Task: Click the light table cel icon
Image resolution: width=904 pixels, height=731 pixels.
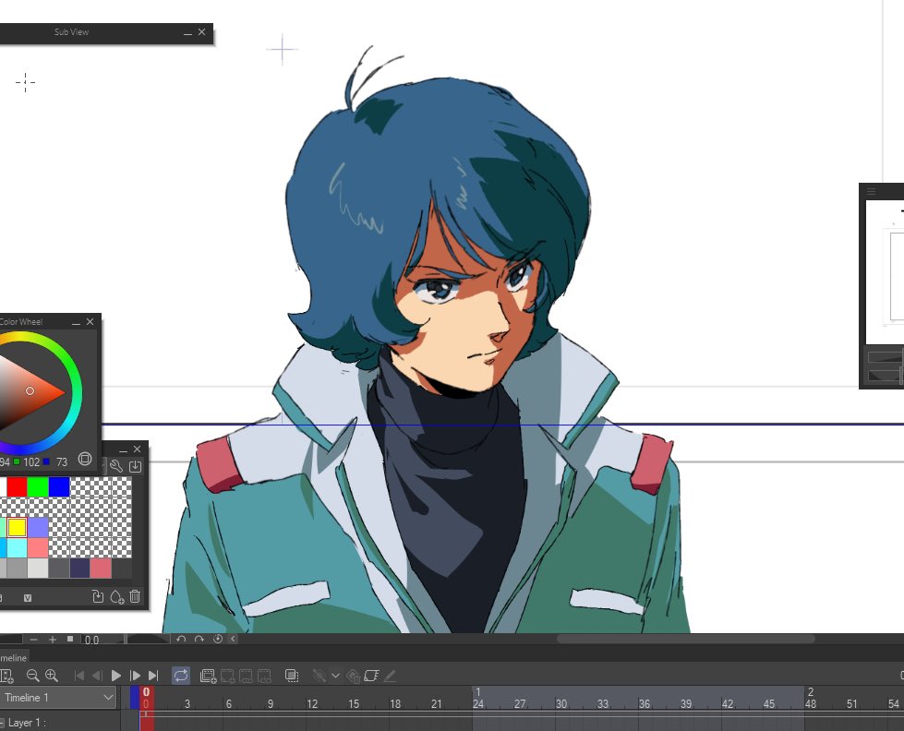Action: click(371, 676)
